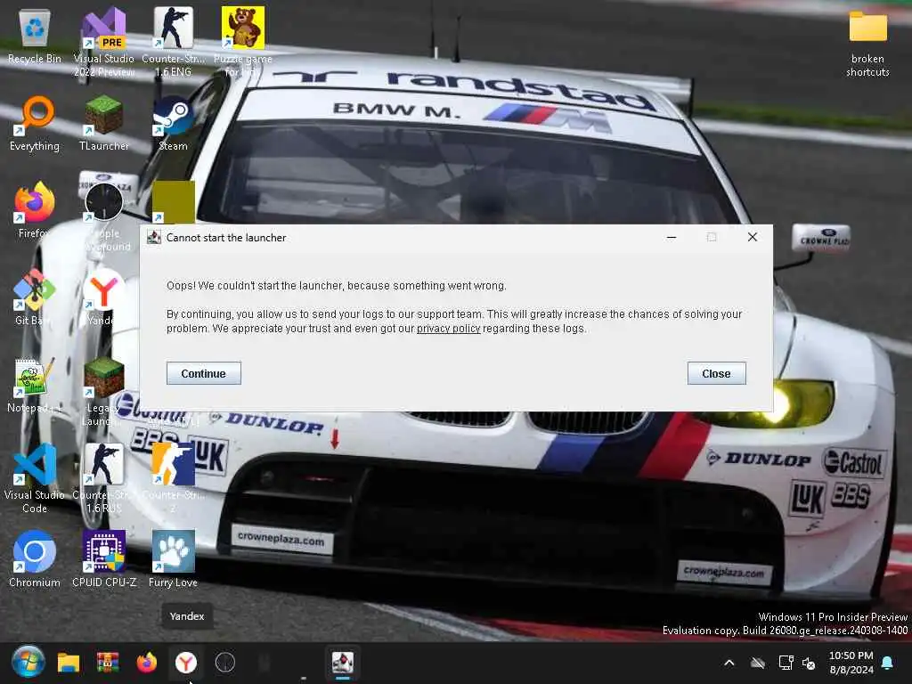Select the Yandex desktop shortcut
This screenshot has height=684, width=912.
pyautogui.click(x=104, y=297)
